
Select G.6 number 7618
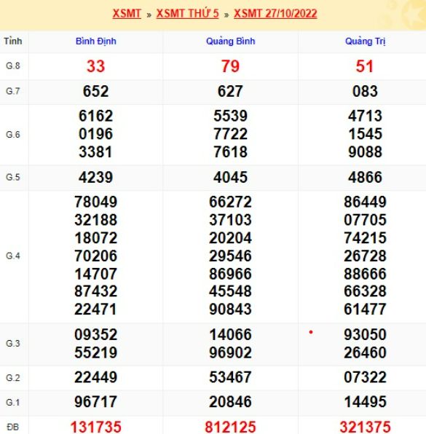(231, 151)
